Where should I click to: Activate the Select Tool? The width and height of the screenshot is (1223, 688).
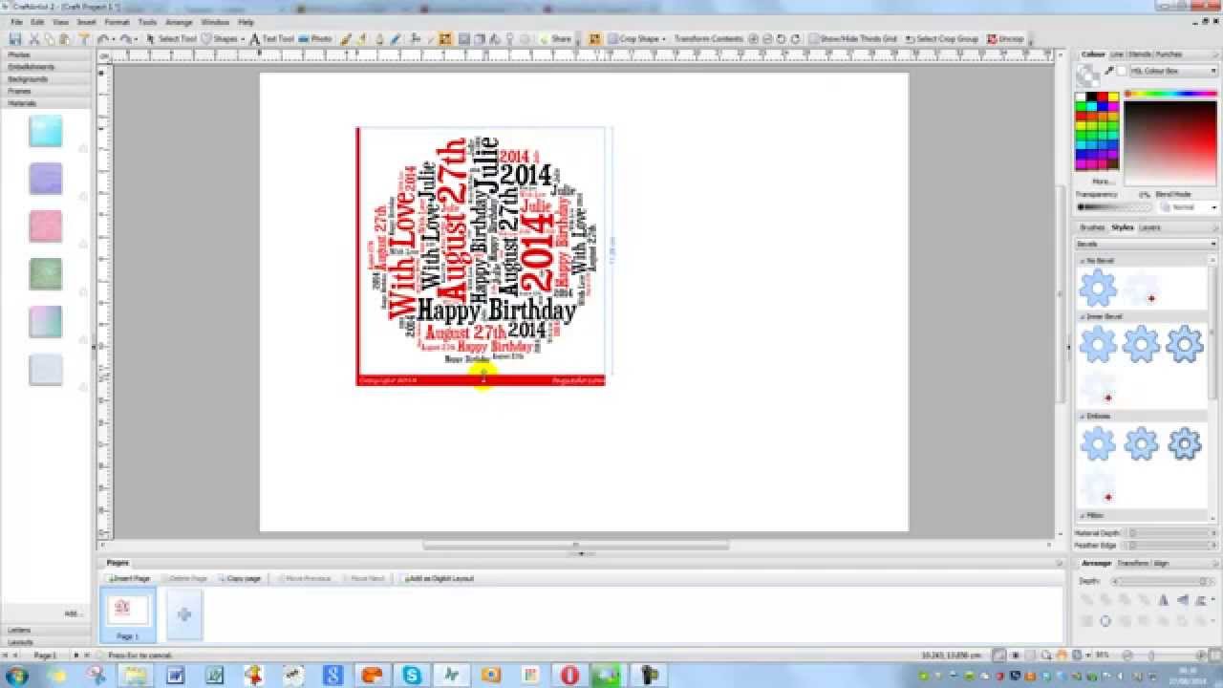[x=171, y=39]
